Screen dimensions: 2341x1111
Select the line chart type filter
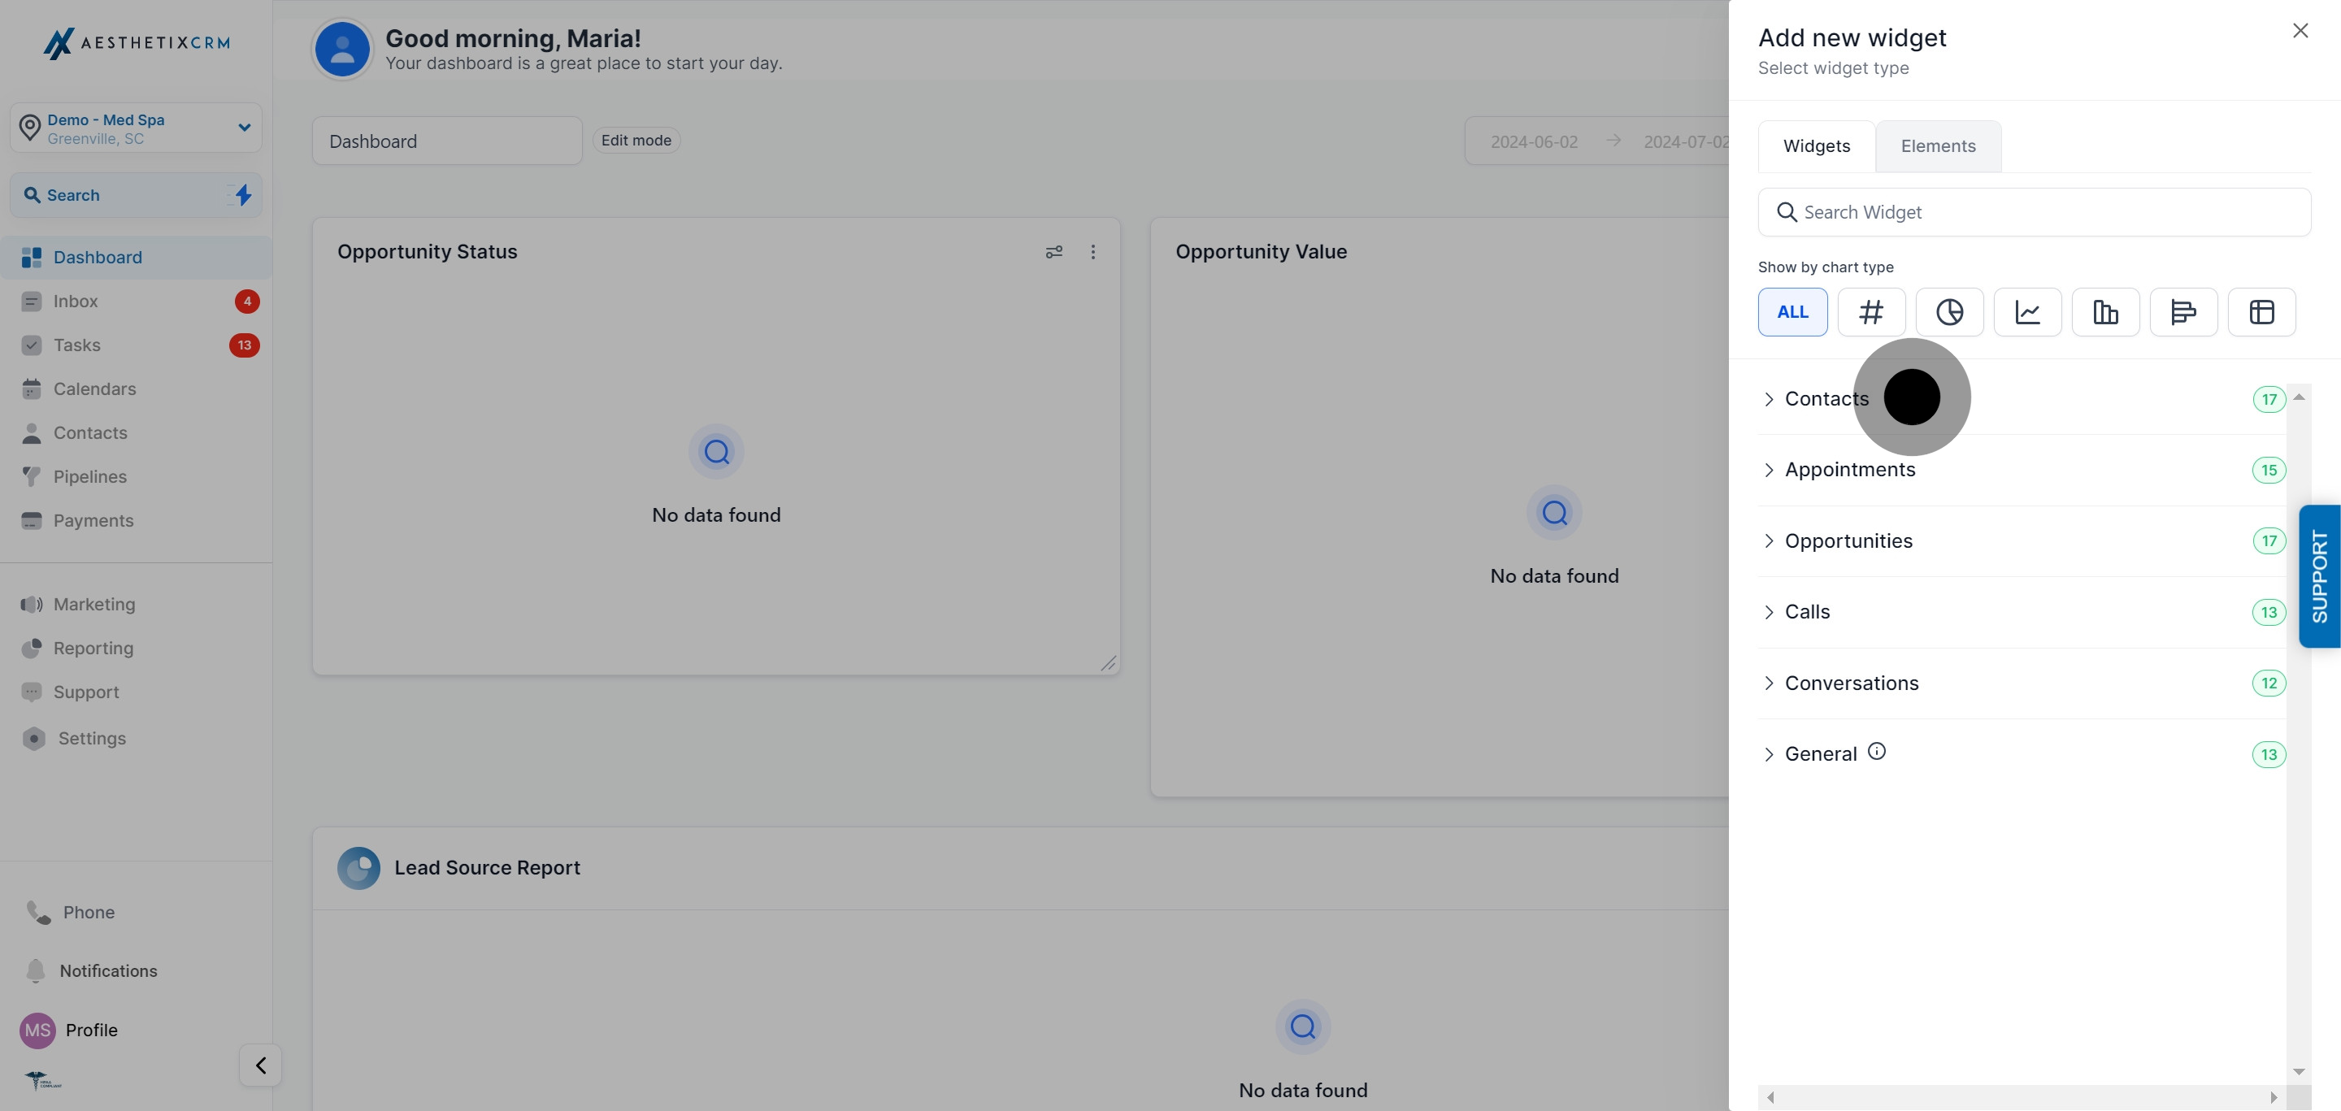pyautogui.click(x=2027, y=311)
